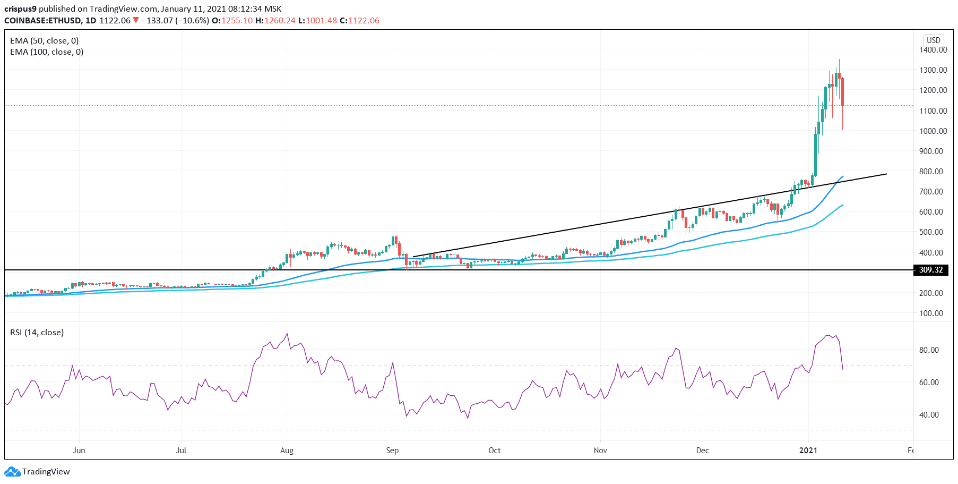Click the O:1255.10 open value
The width and height of the screenshot is (958, 484).
click(232, 20)
